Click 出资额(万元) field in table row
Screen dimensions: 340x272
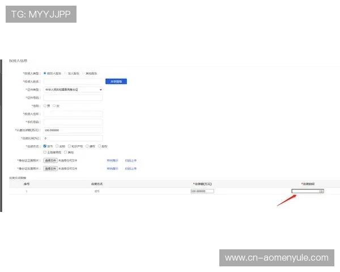tap(202, 191)
